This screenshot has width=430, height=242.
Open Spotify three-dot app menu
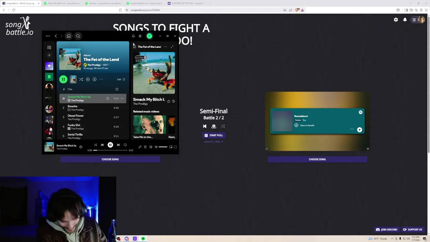point(48,36)
